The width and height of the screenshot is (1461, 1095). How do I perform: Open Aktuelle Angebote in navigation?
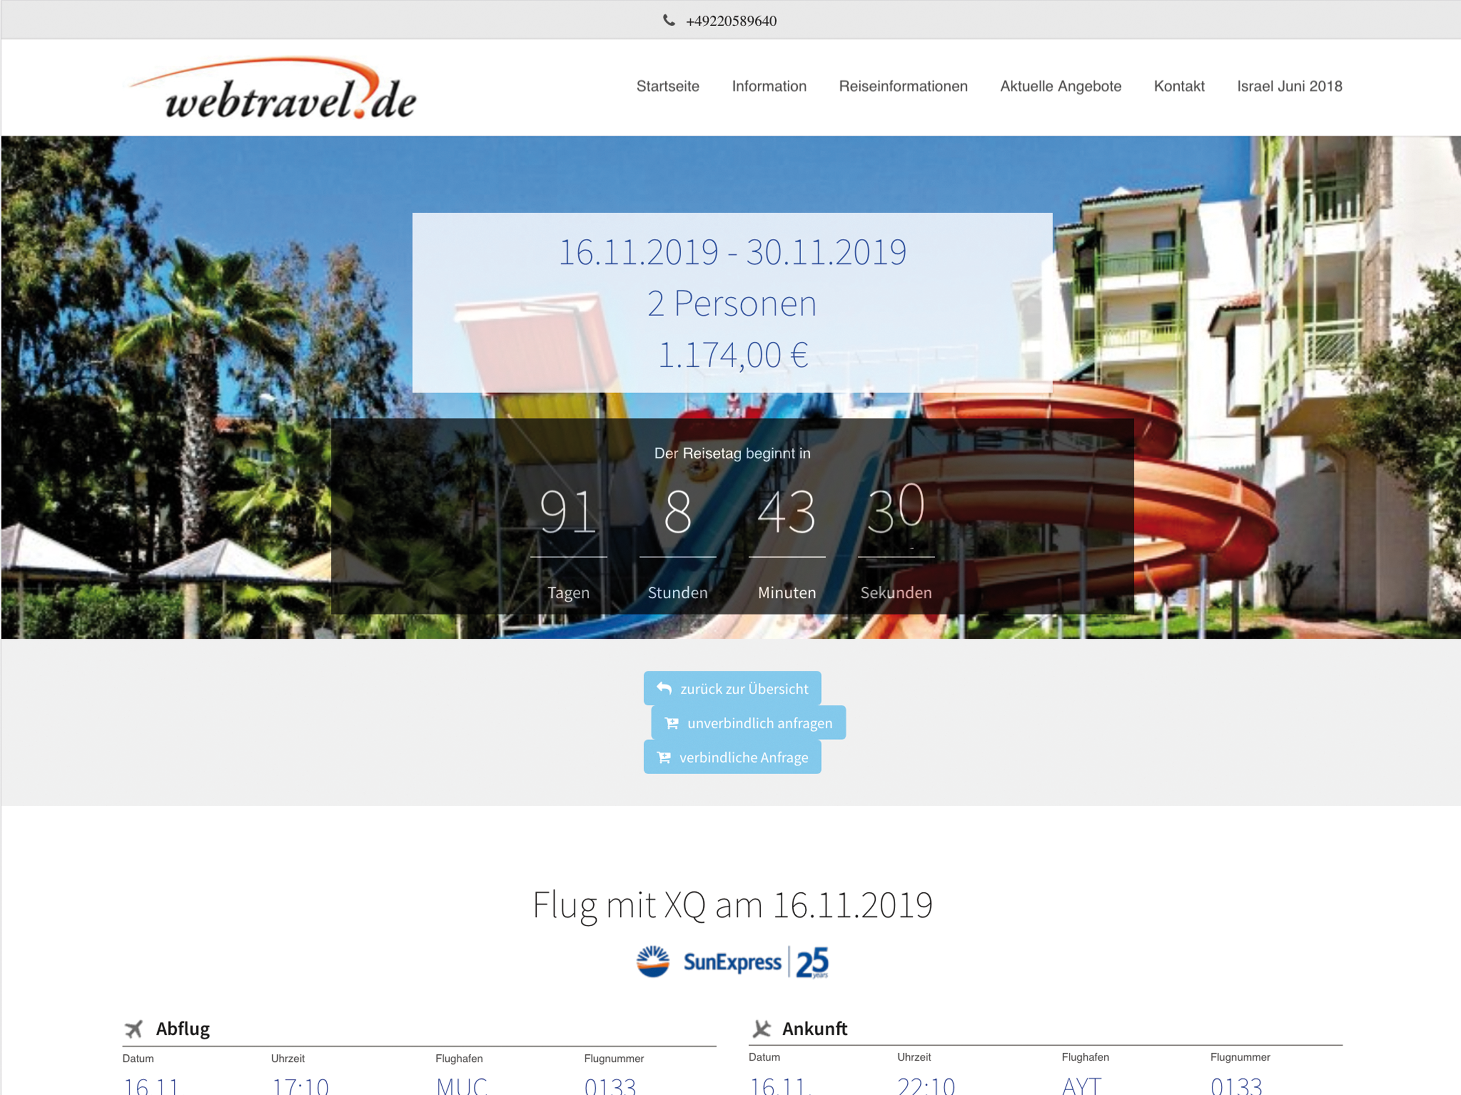(1060, 86)
